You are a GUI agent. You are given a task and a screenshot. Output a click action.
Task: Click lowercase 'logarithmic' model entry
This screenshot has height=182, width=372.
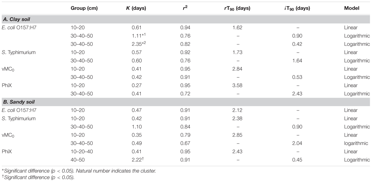coord(357,143)
